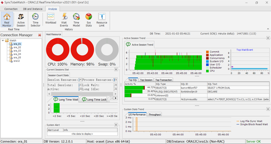
Task: Click the Swap 0% donut gauge
Action: pyautogui.click(x=107, y=50)
